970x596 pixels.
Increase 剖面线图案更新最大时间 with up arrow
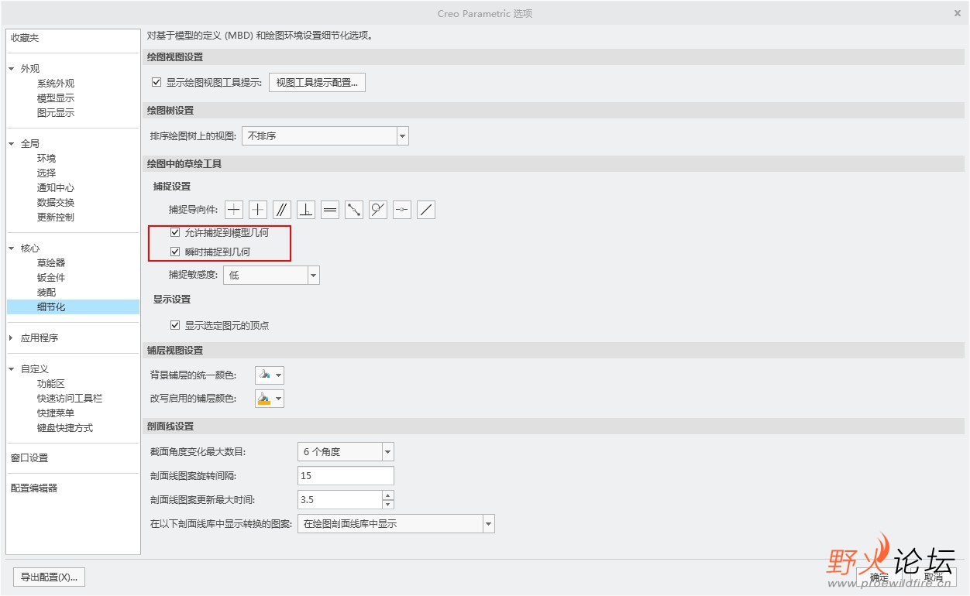coord(388,495)
